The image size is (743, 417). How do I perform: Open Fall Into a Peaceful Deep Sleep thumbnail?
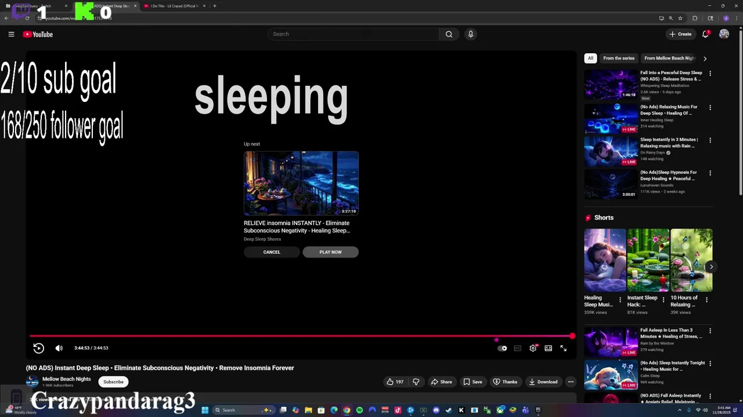click(611, 85)
